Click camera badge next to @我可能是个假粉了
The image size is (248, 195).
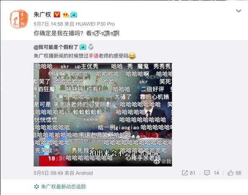click(83, 47)
